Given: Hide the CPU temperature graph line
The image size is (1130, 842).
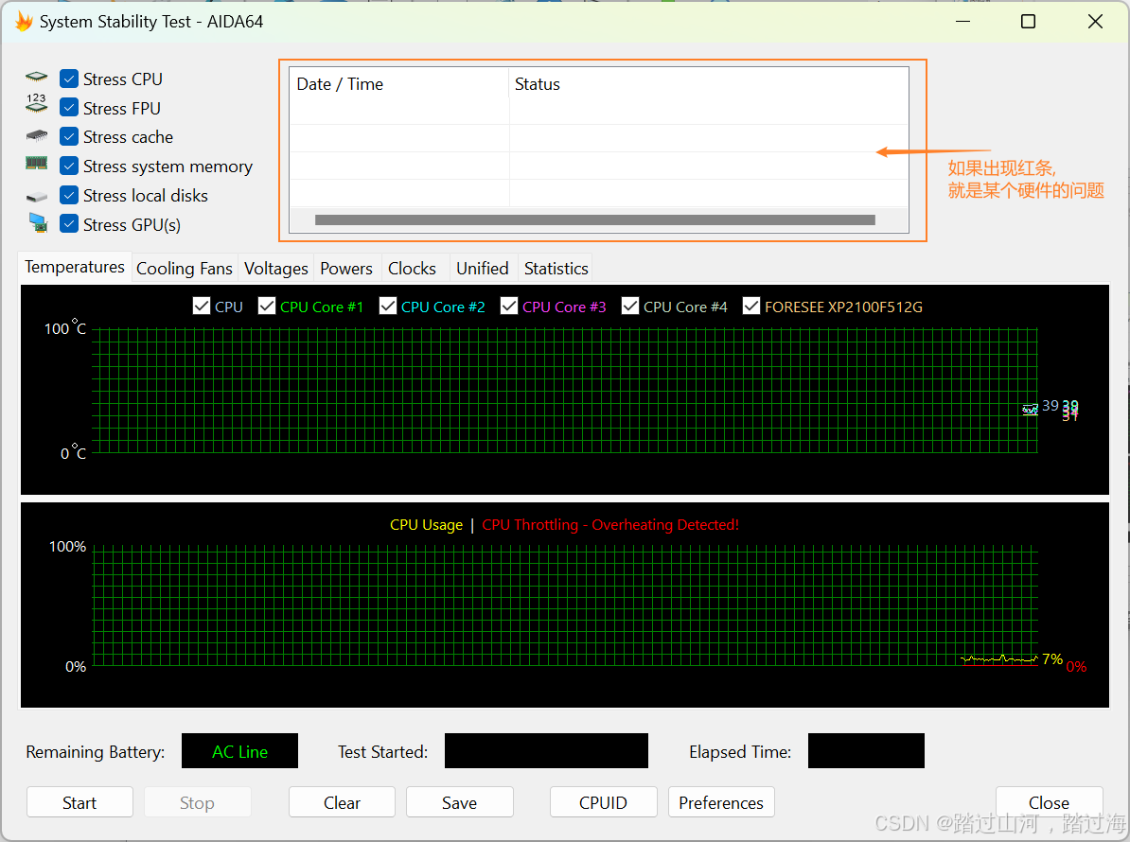Looking at the screenshot, I should click(202, 307).
